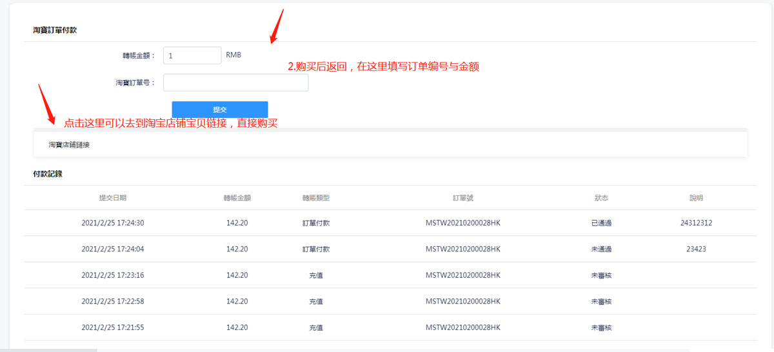Click the 轉帳金額 amount input field
The image size is (774, 352).
click(192, 55)
